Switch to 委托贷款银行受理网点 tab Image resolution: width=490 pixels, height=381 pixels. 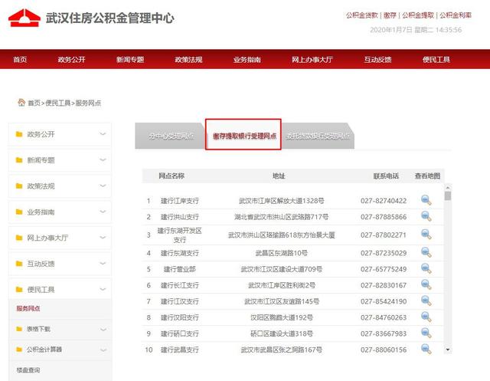(318, 136)
